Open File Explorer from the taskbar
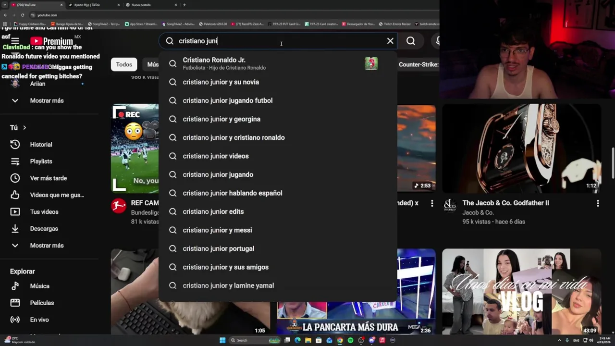Viewport: 615px width, 346px height. 308,340
